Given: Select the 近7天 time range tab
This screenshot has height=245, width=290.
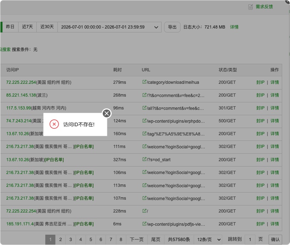Looking at the screenshot, I should point(27,27).
